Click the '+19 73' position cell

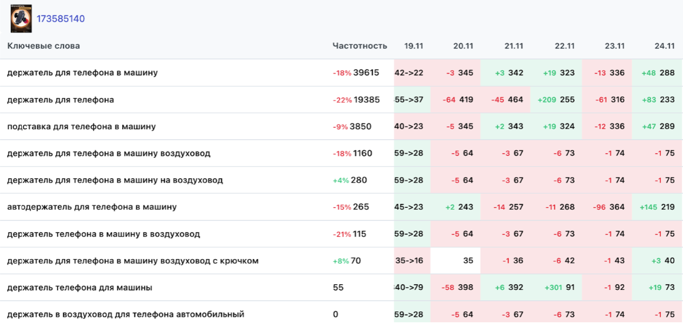(657, 288)
